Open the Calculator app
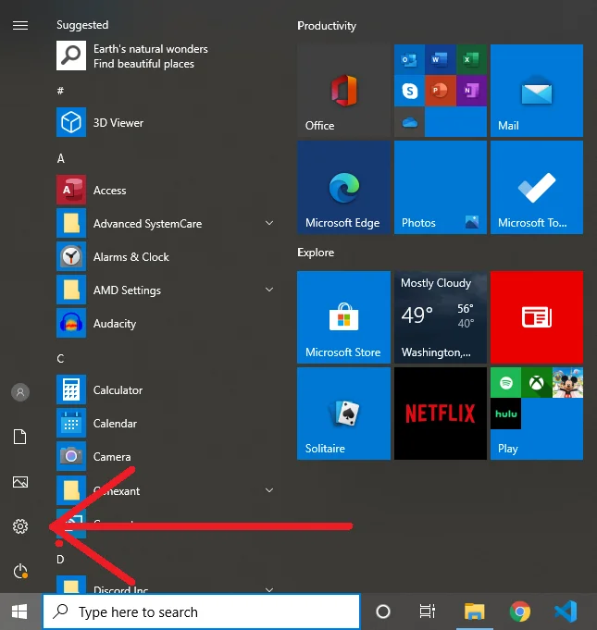Image resolution: width=597 pixels, height=630 pixels. [165, 389]
